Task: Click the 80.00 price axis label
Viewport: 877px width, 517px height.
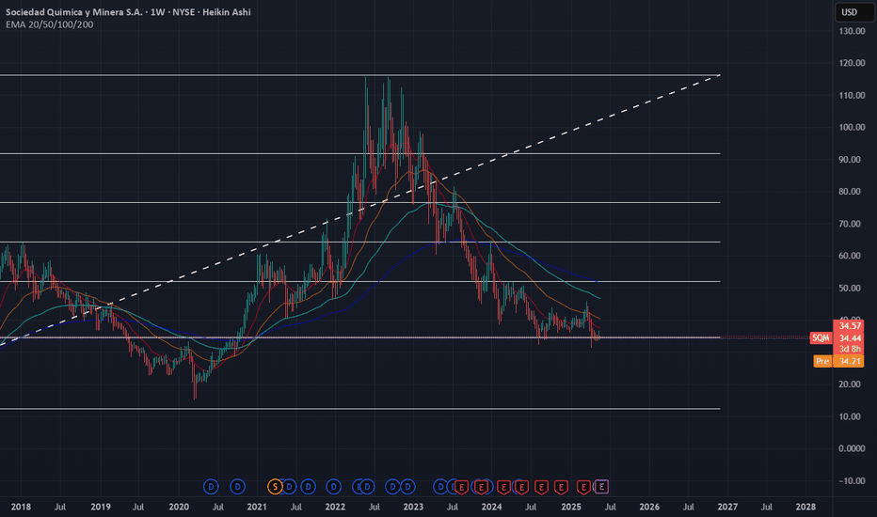Action: [x=850, y=192]
